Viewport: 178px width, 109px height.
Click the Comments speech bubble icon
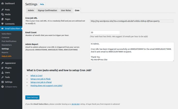(3, 24)
